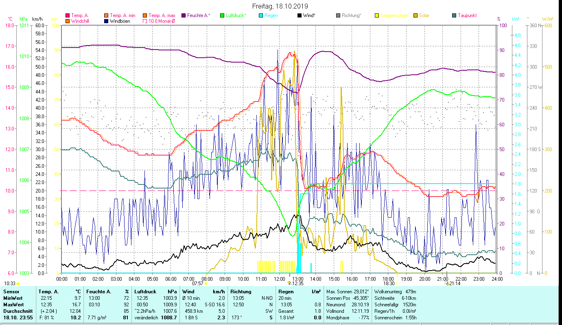
Task: Click the °C axis unit label
Action: tap(10, 19)
